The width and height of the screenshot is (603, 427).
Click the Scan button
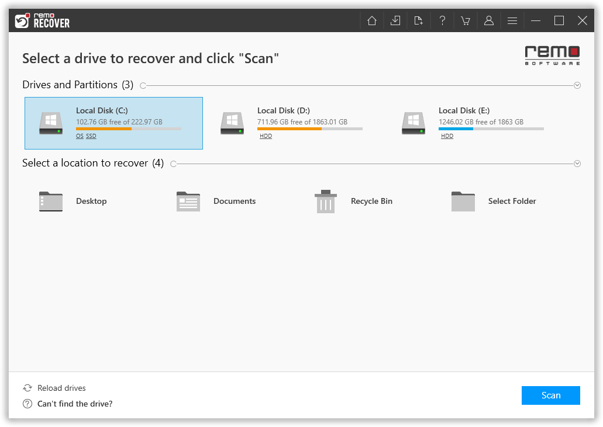(550, 395)
